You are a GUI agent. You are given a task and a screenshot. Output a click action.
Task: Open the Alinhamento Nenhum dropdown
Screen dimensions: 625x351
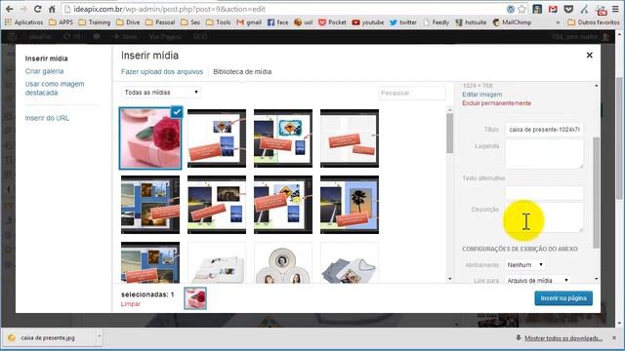click(x=525, y=264)
